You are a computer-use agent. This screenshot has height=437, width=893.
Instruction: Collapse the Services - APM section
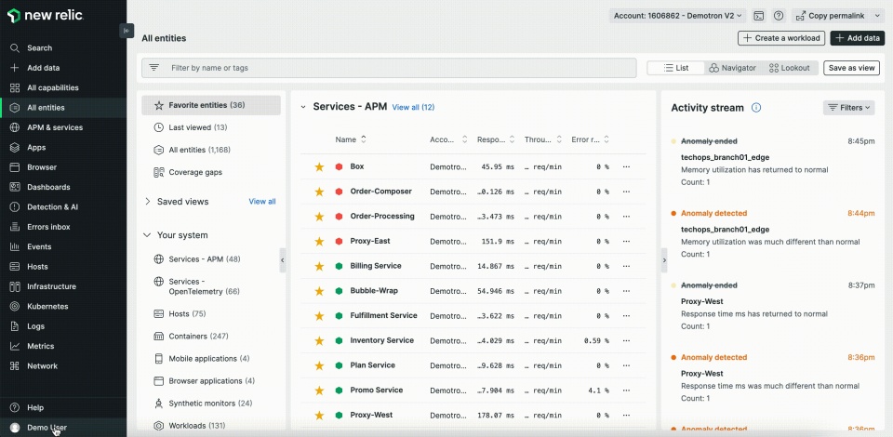pos(303,107)
